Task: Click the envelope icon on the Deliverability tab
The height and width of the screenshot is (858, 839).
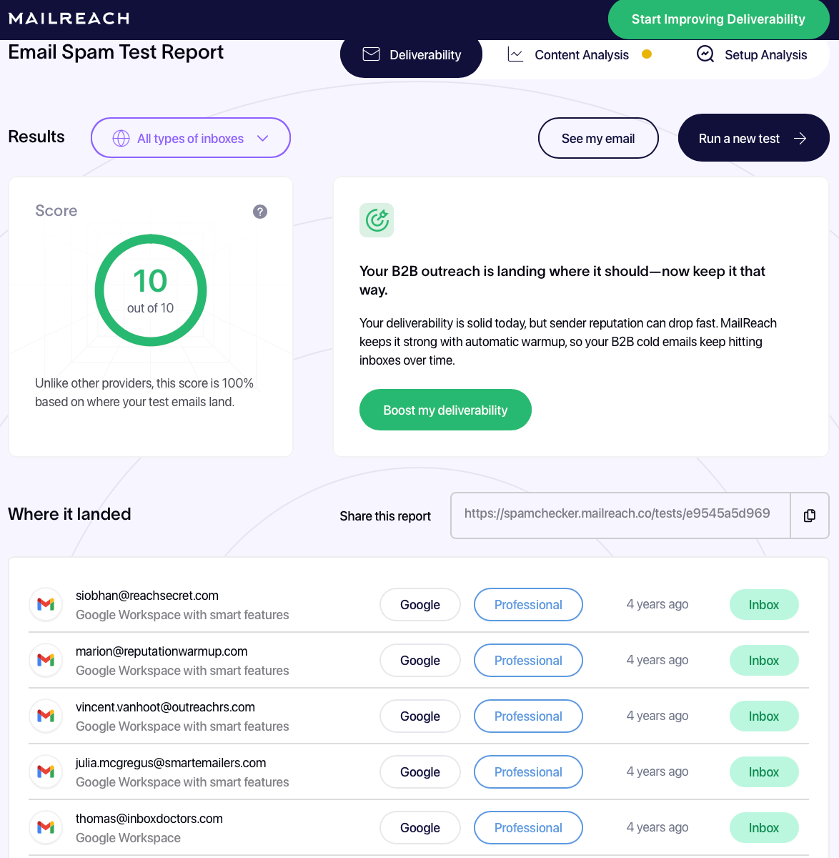Action: pos(372,54)
